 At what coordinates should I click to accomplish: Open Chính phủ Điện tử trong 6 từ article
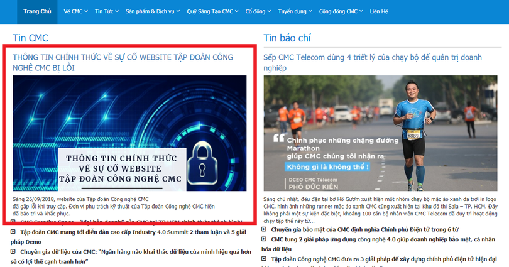tap(365, 229)
